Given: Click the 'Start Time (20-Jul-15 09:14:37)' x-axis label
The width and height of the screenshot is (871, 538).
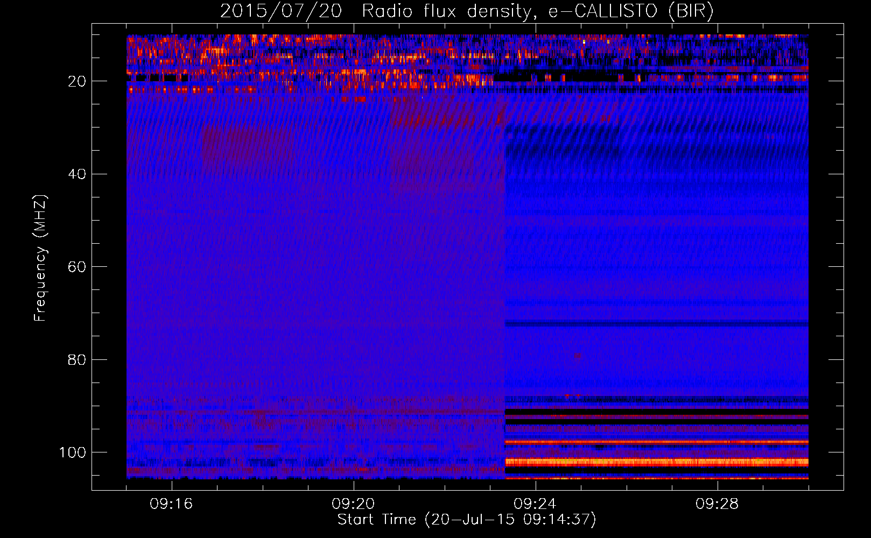Looking at the screenshot, I should coord(467,520).
